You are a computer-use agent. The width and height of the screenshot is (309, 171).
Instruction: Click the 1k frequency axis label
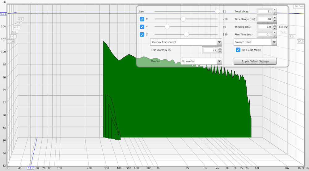click(158, 168)
